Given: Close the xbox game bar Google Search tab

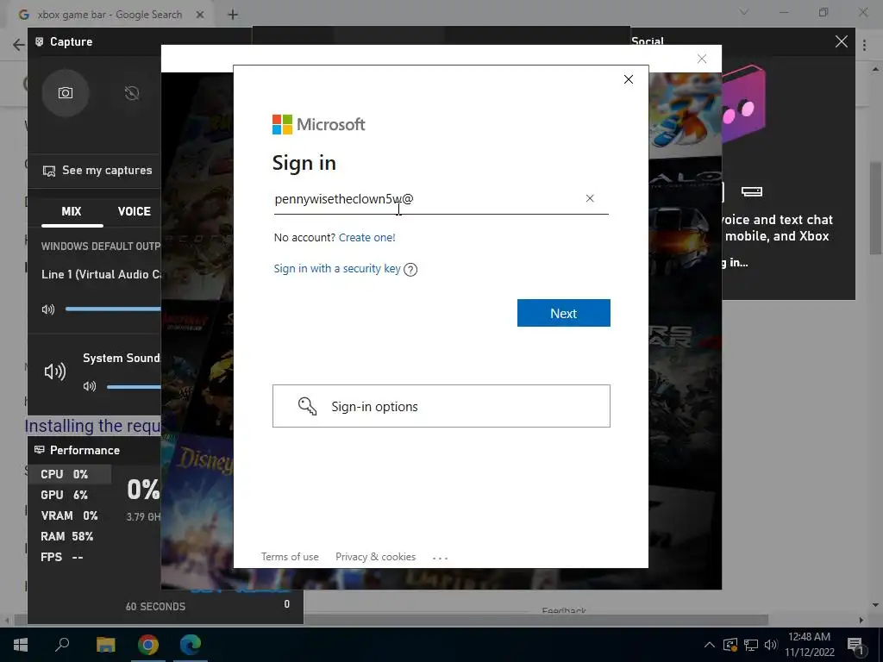Looking at the screenshot, I should [200, 15].
